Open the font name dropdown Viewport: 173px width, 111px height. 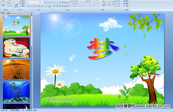[x=38, y=2]
